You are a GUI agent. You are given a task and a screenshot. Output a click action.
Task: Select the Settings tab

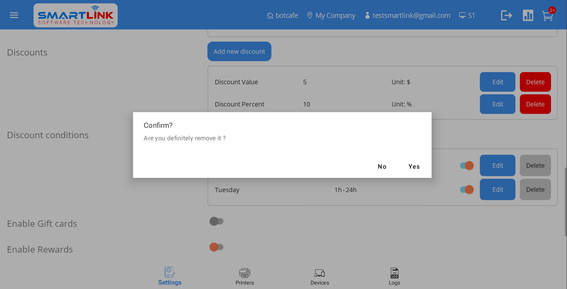pos(170,276)
